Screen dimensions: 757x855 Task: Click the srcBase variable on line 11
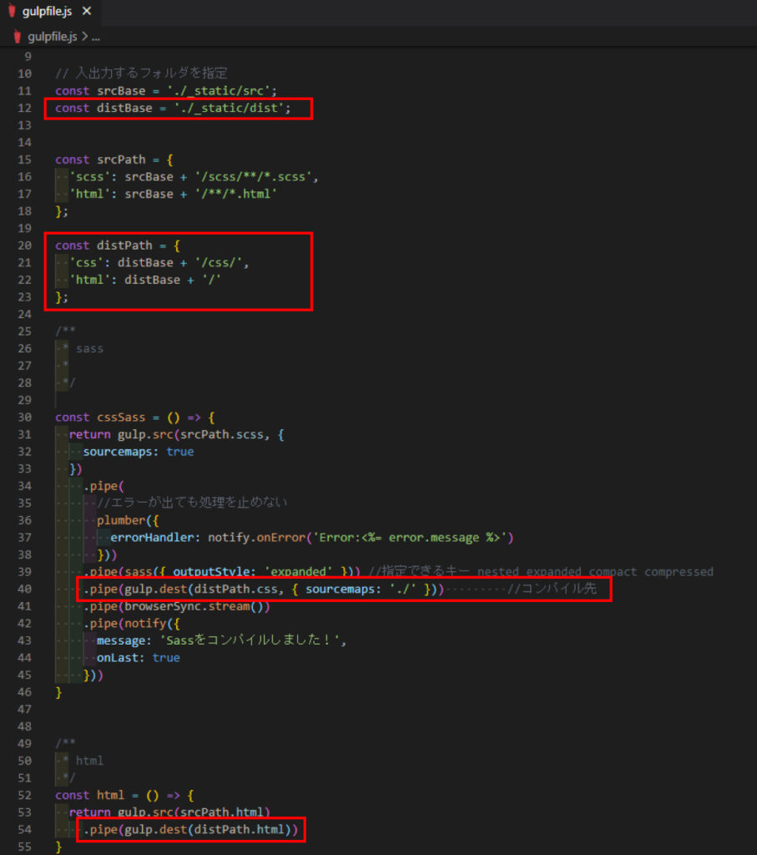[121, 90]
